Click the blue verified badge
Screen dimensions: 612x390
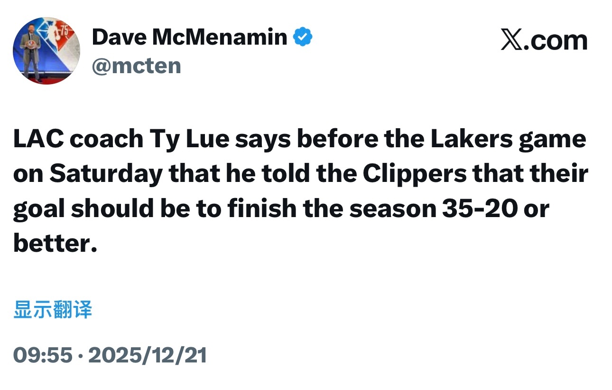click(302, 37)
